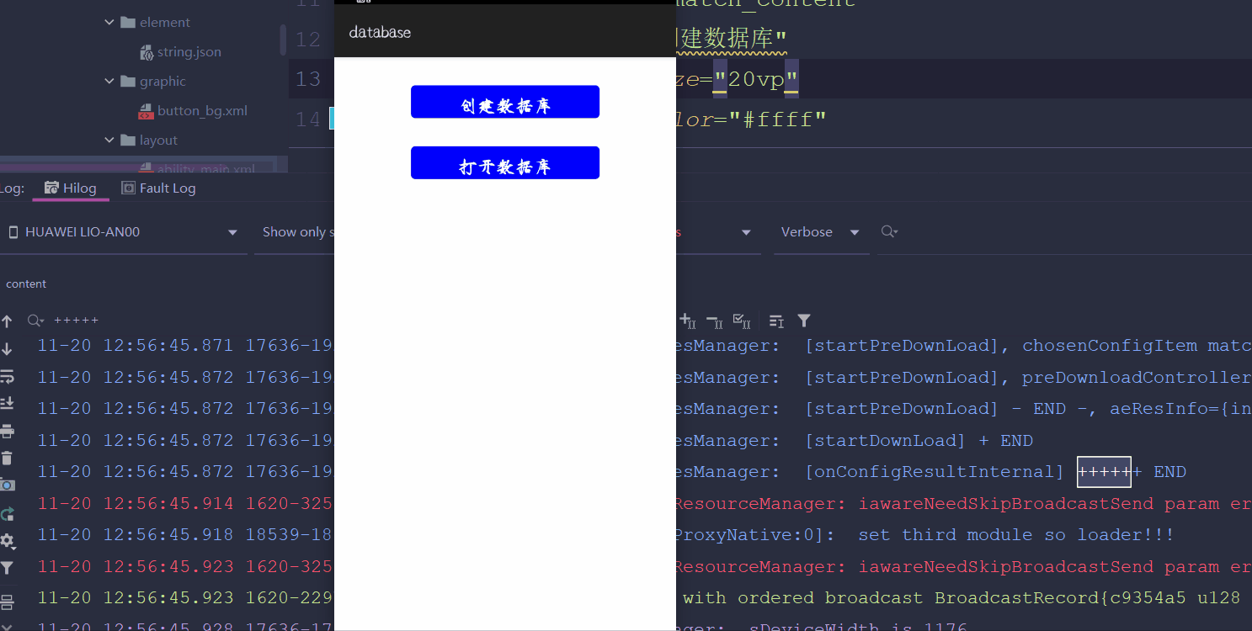Image resolution: width=1252 pixels, height=631 pixels.
Task: Open log settings gear icon
Action: click(7, 541)
